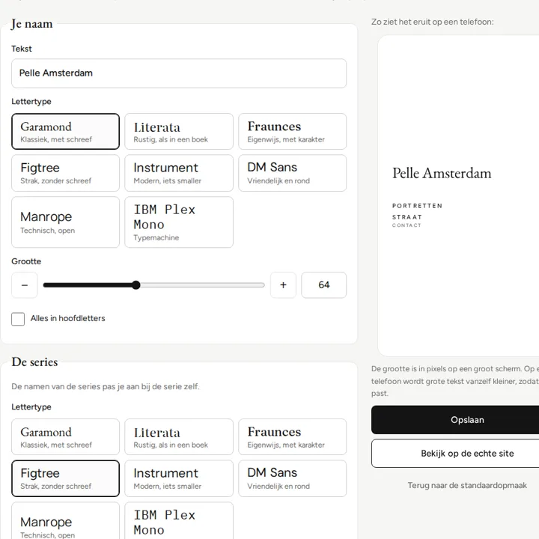Choose Literata font for the name

point(179,131)
